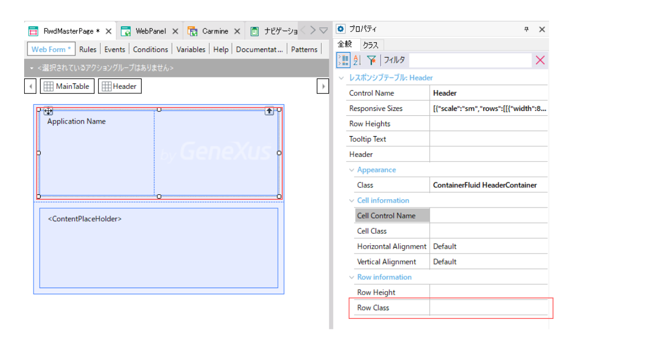Open the Carmine tab
The width and height of the screenshot is (659, 348).
tap(215, 31)
